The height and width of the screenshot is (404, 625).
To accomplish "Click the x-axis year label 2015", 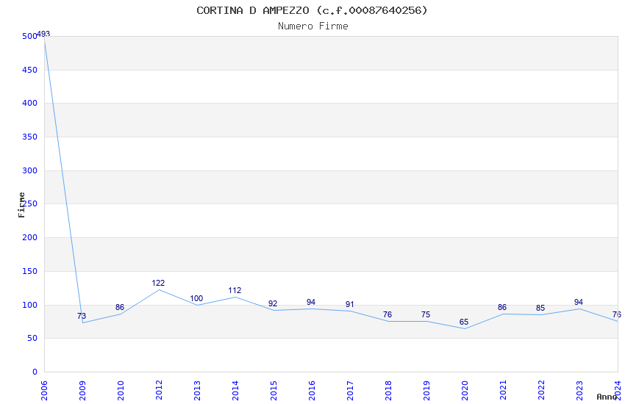I will (x=274, y=391).
